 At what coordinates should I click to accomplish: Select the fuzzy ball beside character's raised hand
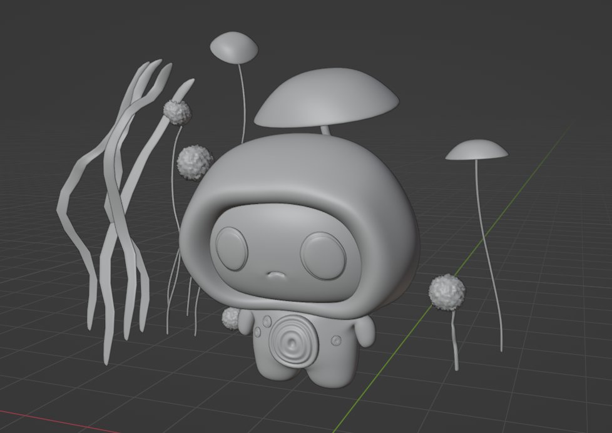pyautogui.click(x=231, y=318)
